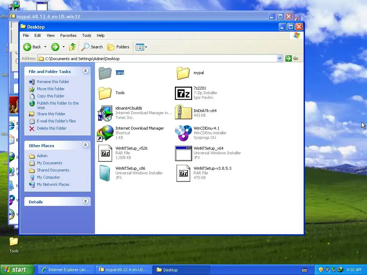Click the 8:02 AM system clock

click(354, 270)
